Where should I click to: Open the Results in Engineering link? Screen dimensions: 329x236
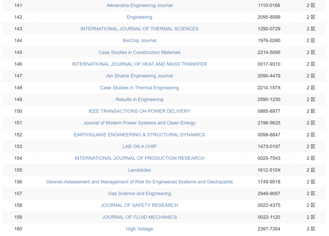pos(139,99)
